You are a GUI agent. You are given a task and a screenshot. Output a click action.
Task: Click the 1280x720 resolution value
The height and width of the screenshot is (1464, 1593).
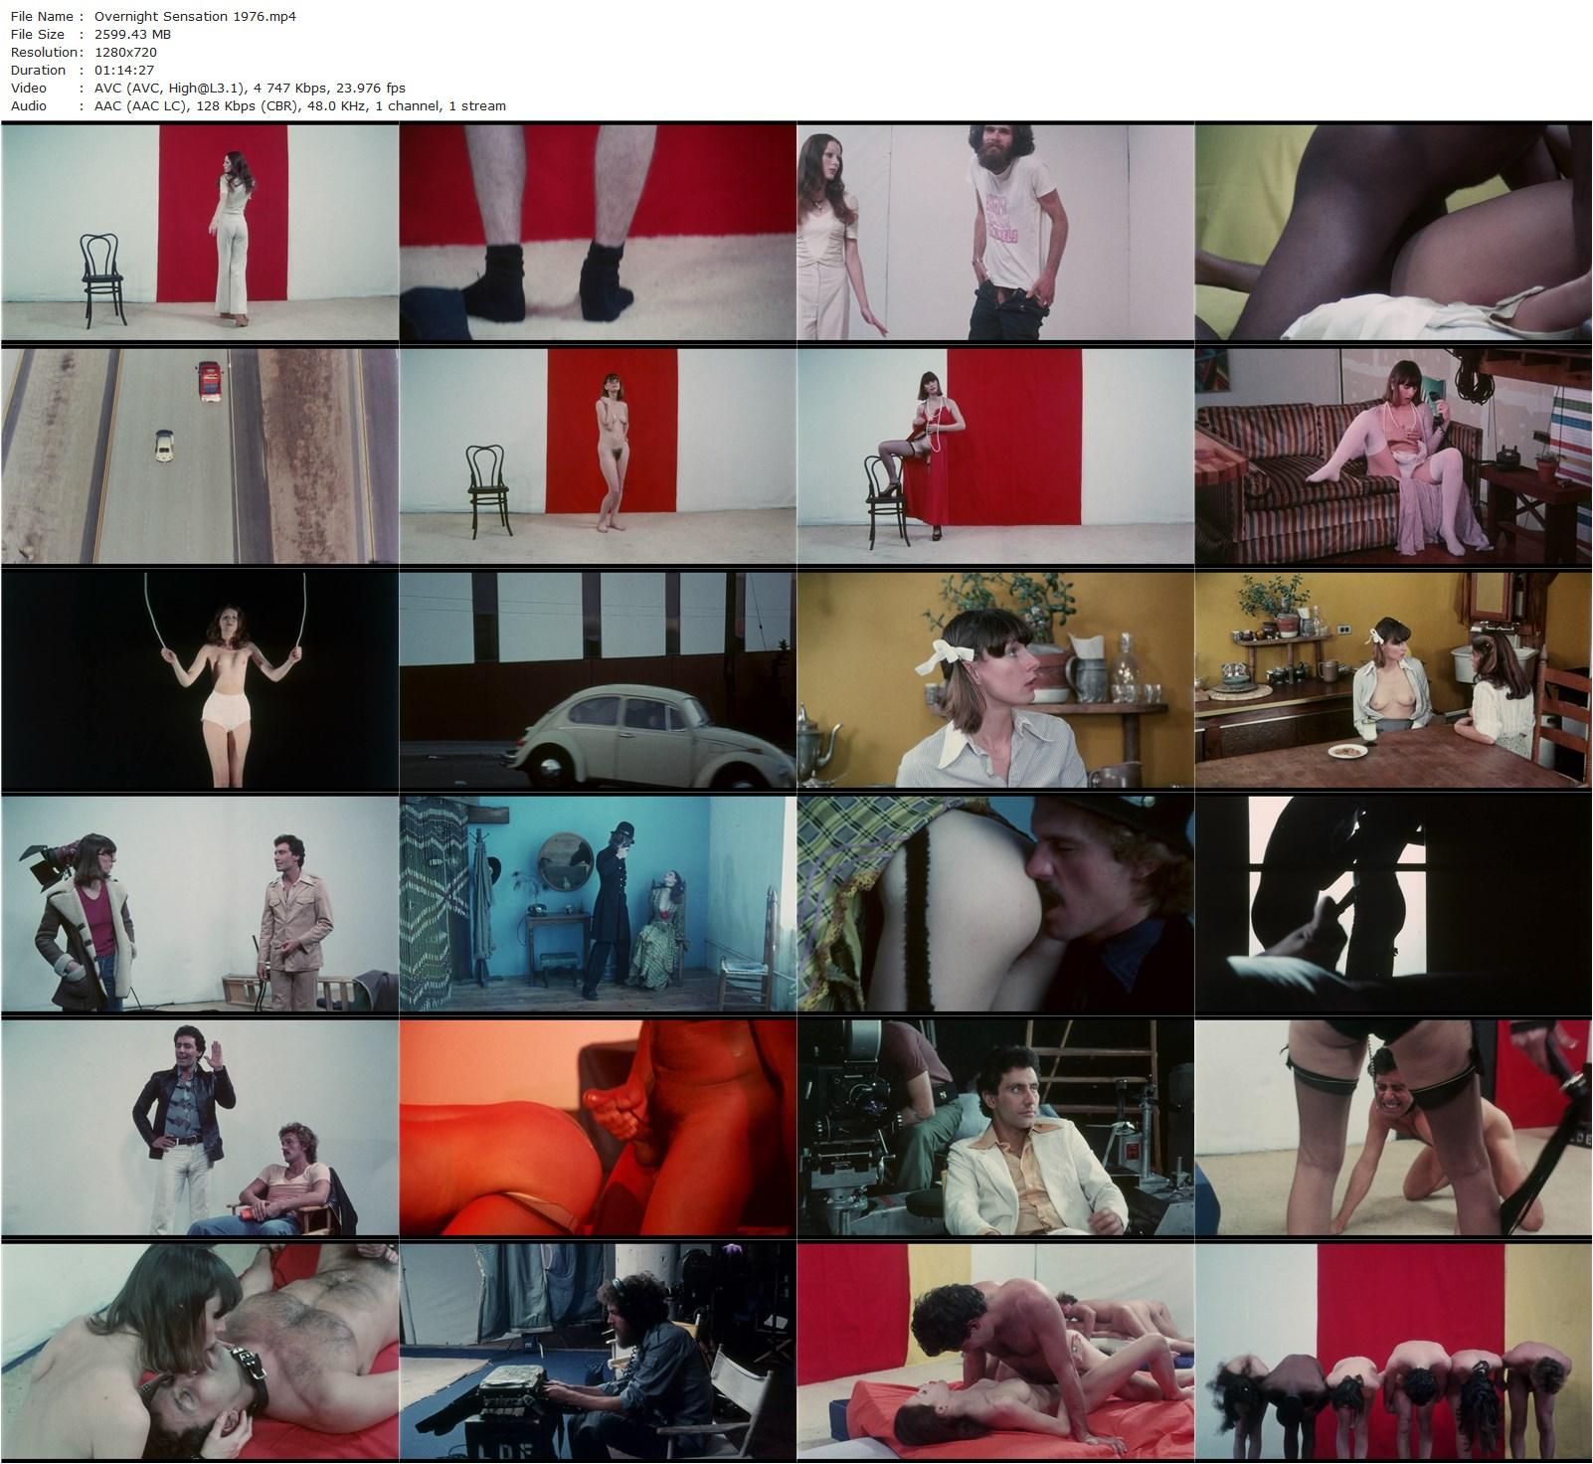point(125,52)
